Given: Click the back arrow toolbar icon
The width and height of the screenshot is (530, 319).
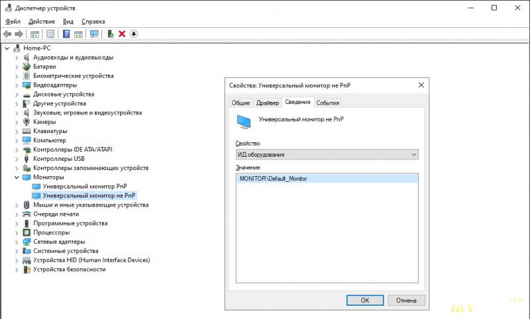Looking at the screenshot, I should pyautogui.click(x=7, y=34).
